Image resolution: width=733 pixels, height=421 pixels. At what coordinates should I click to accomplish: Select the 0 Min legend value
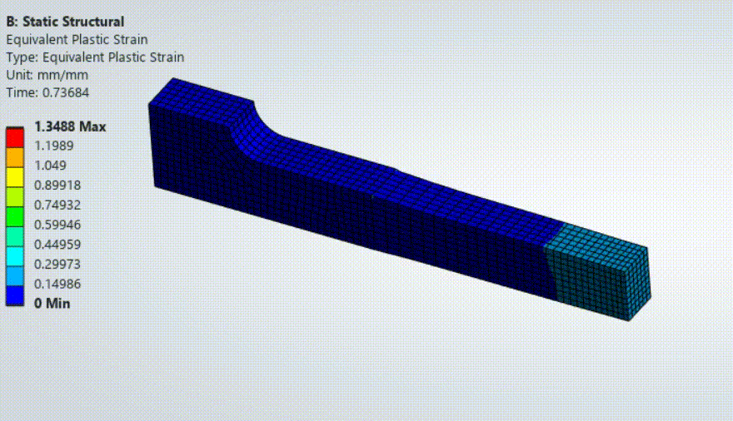pyautogui.click(x=52, y=304)
